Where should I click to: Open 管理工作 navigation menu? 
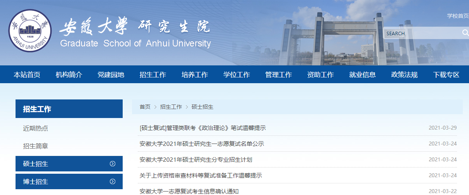click(x=278, y=75)
